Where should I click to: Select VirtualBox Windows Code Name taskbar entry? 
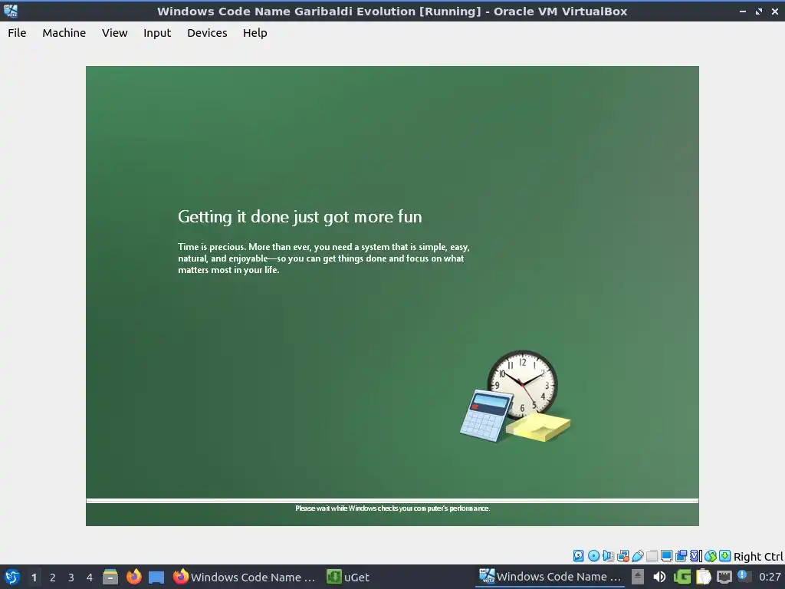coord(550,577)
